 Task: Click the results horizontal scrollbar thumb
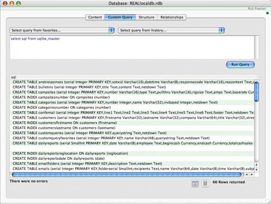pyautogui.click(x=126, y=174)
